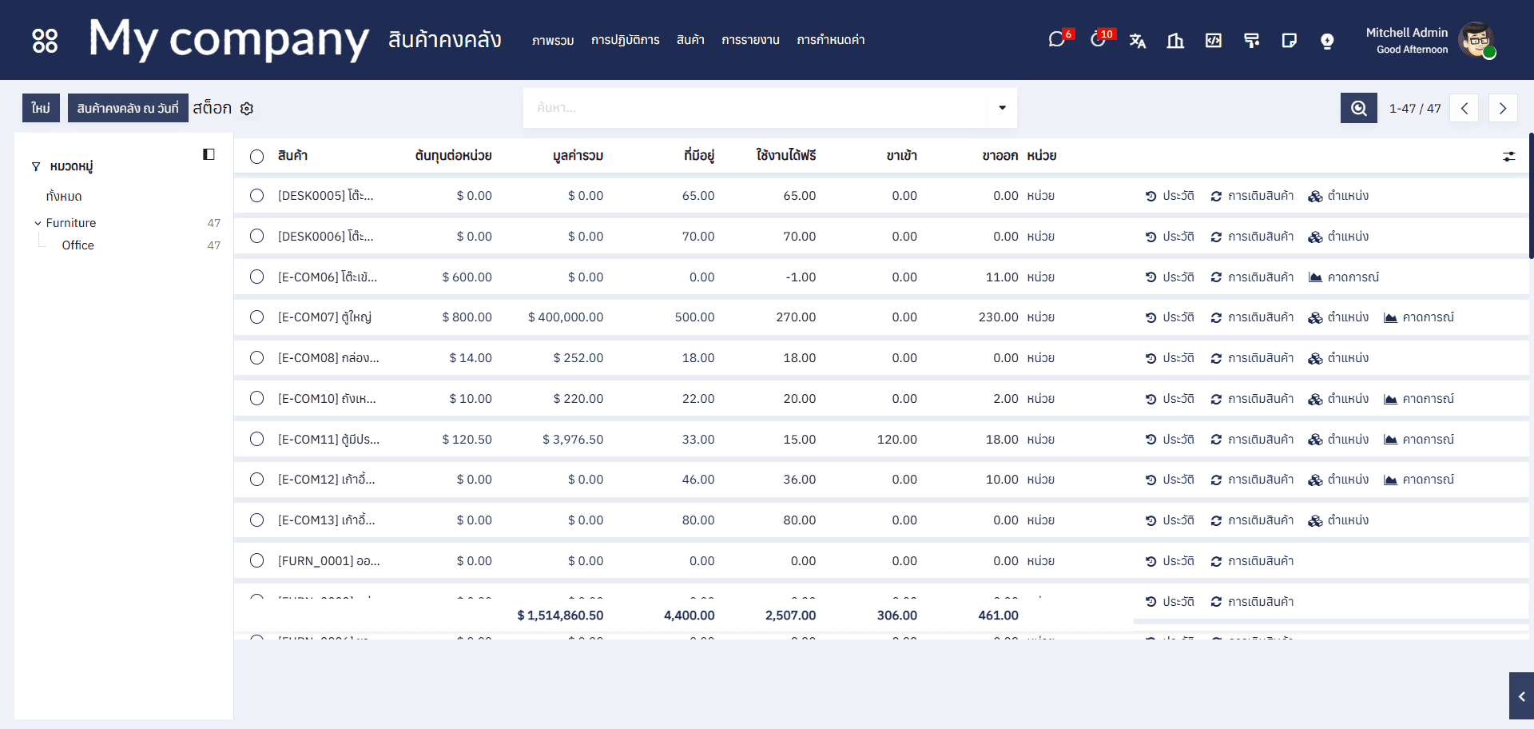Click the lightbulb tips icon in header
Viewport: 1534px width, 729px height.
(1327, 41)
